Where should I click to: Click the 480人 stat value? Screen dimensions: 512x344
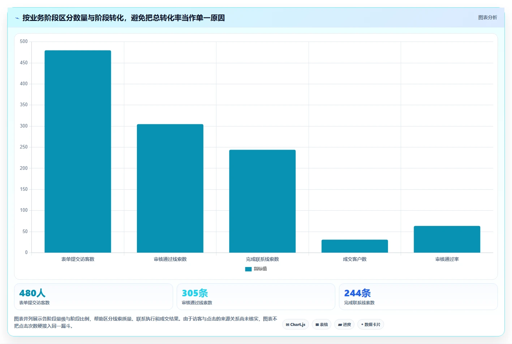(32, 293)
